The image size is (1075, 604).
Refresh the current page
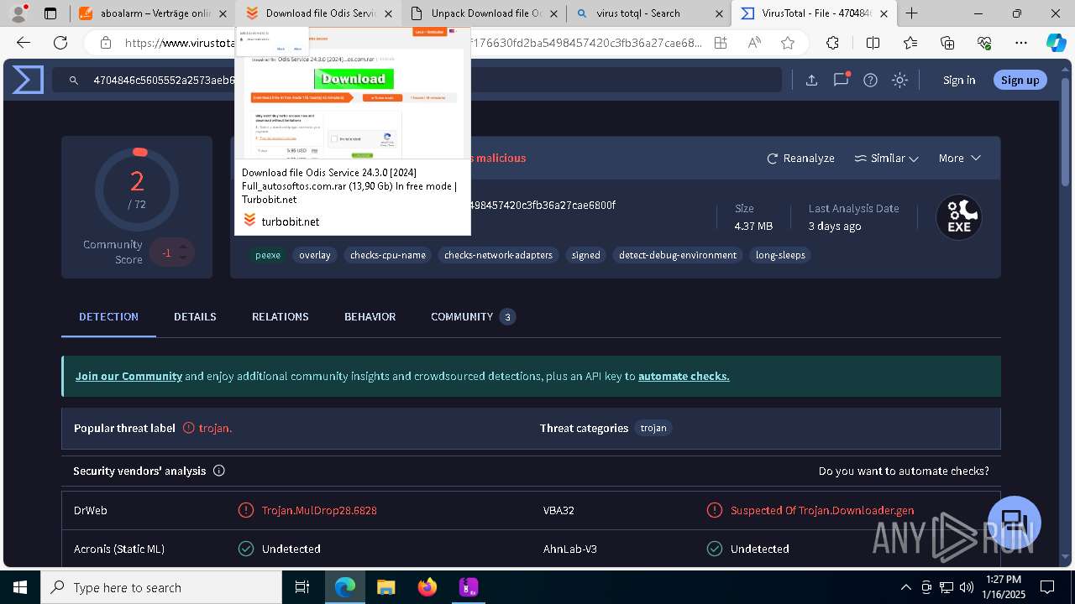point(60,44)
